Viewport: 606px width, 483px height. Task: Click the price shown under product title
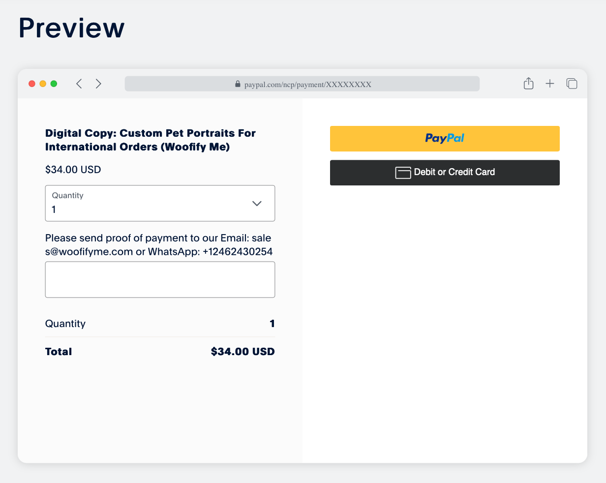tap(73, 170)
